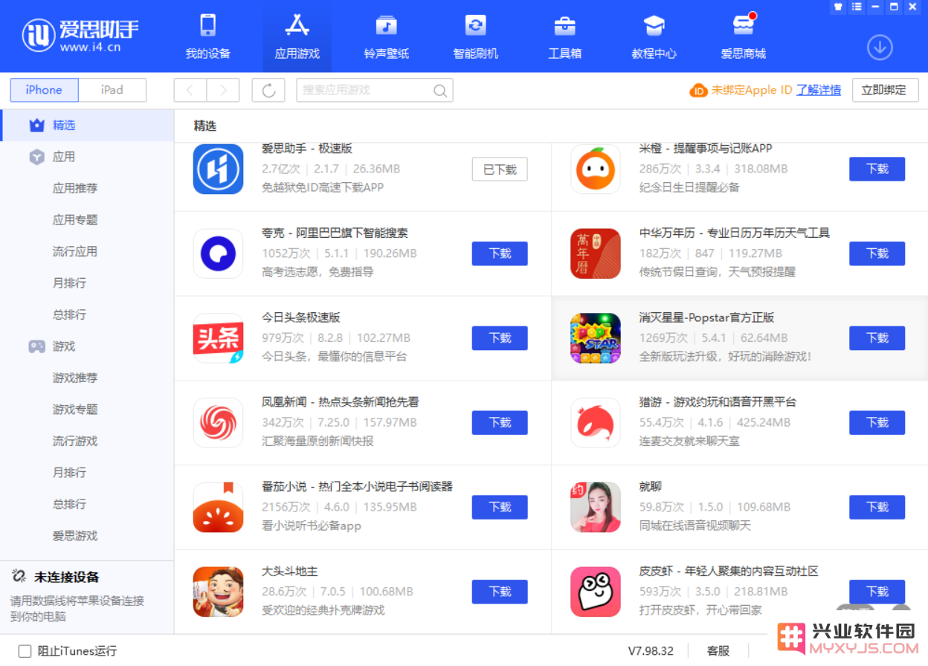The image size is (928, 666).
Task: Select 精选 in the sidebar
Action: tap(86, 126)
